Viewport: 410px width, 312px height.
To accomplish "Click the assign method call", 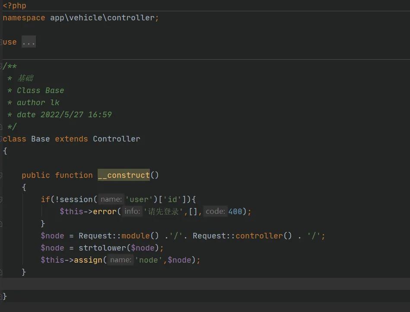I will pos(88,260).
